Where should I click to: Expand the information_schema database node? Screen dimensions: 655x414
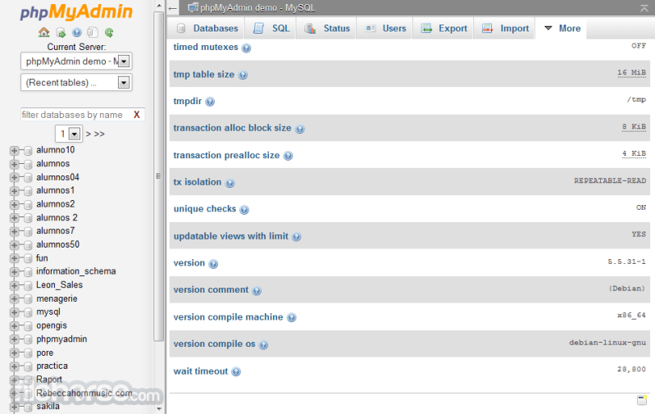tap(14, 271)
